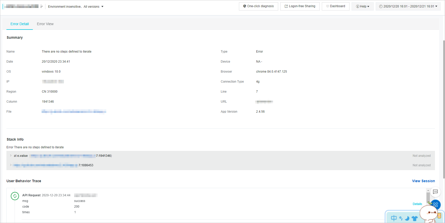445x223 pixels.
Task: Click the msg value success
Action: click(x=80, y=201)
